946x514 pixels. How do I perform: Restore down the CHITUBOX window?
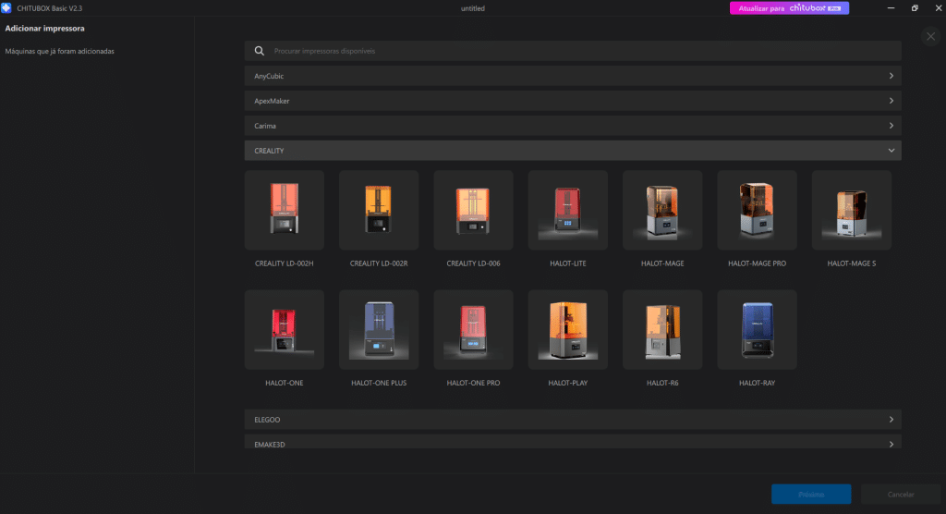point(915,7)
